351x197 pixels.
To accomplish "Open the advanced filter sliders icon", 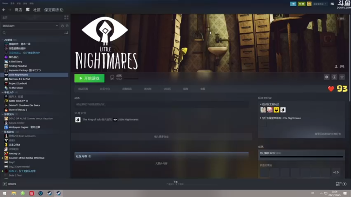I will click(x=67, y=33).
